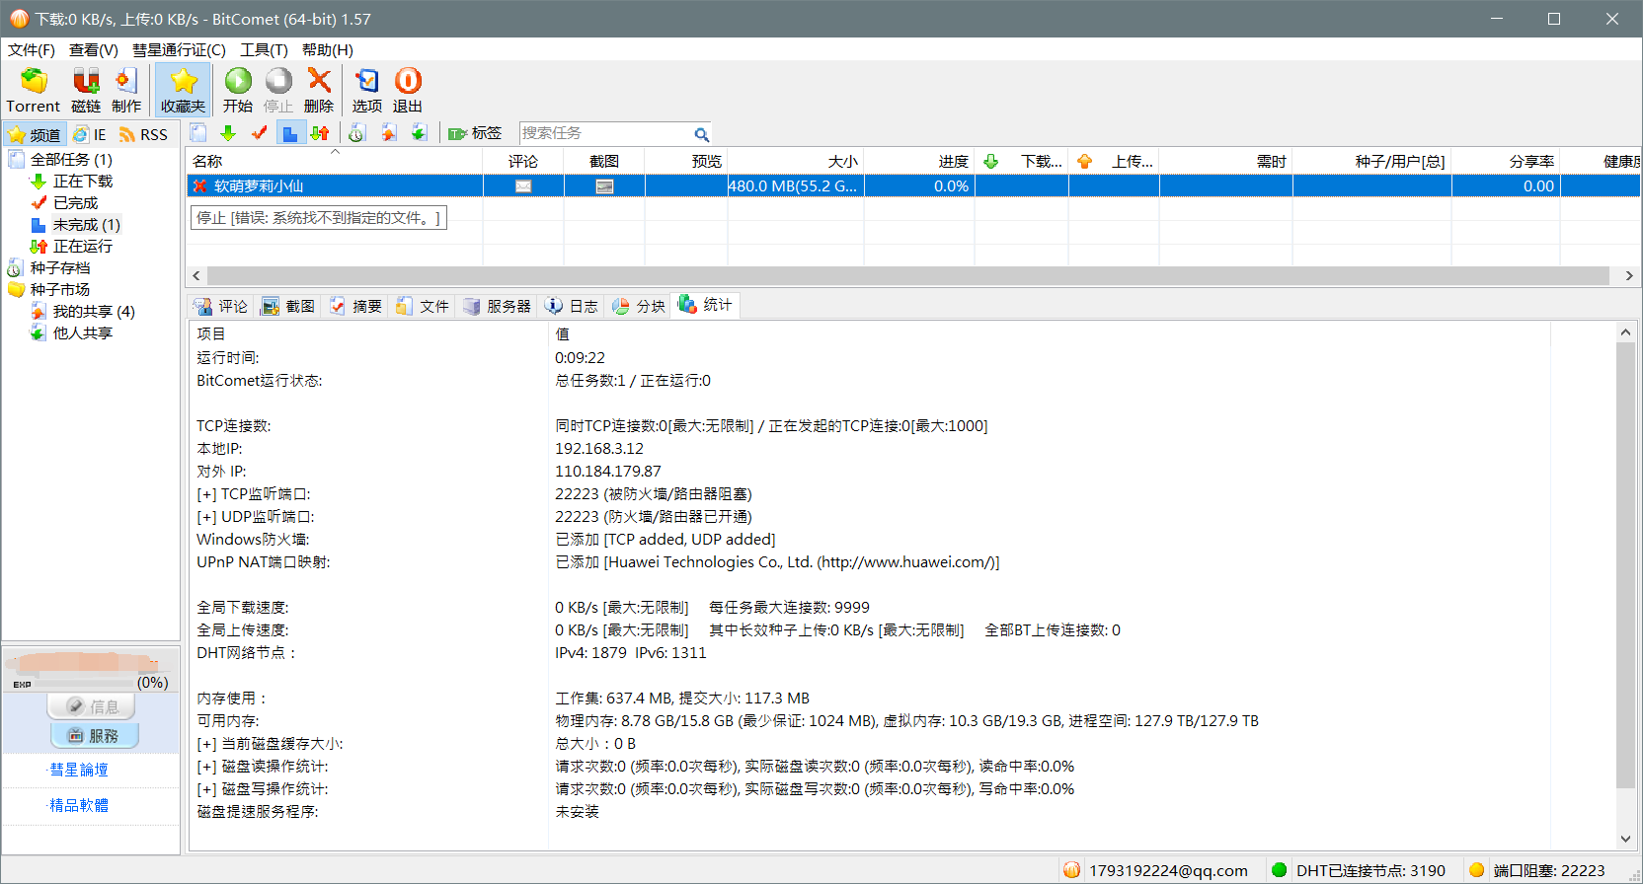Open the 评论 detail tab
Image resolution: width=1643 pixels, height=884 pixels.
pyautogui.click(x=221, y=306)
